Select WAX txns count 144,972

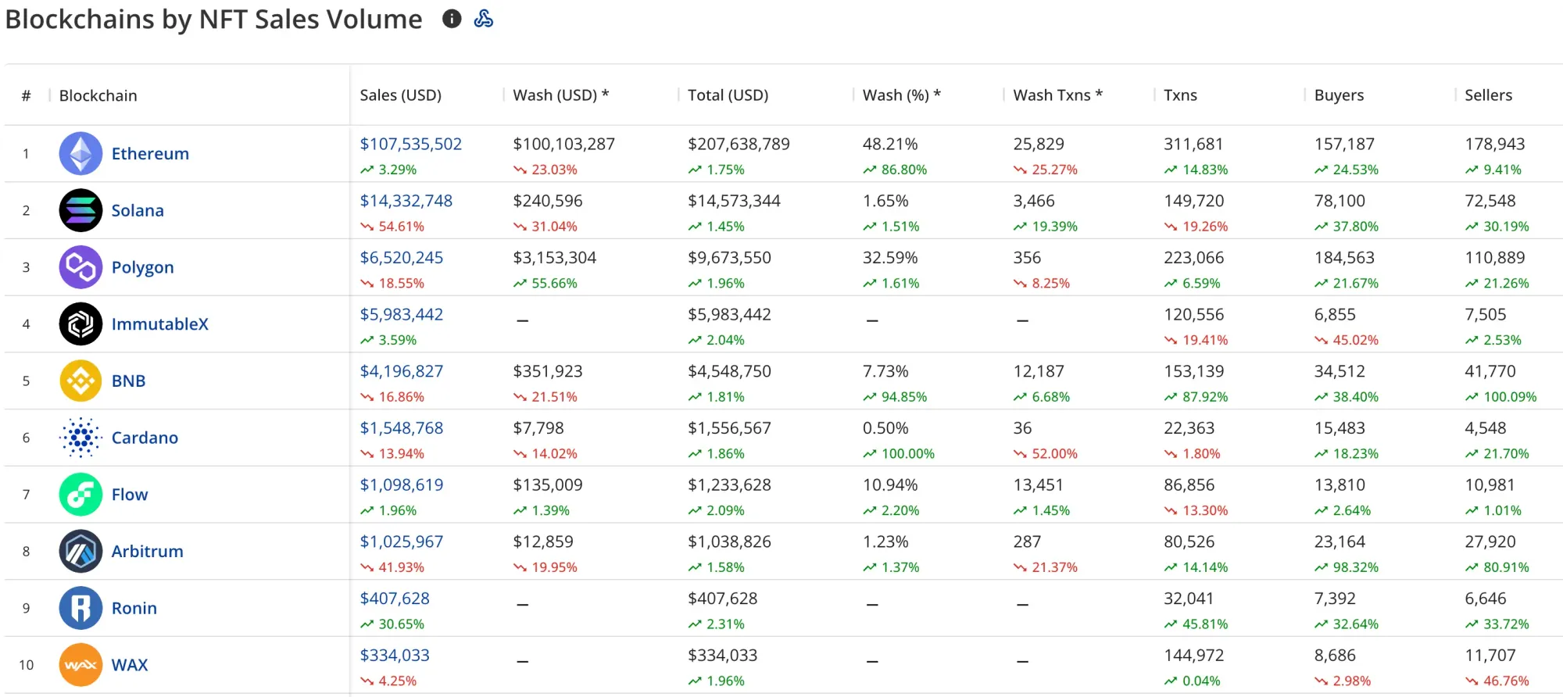1194,656
